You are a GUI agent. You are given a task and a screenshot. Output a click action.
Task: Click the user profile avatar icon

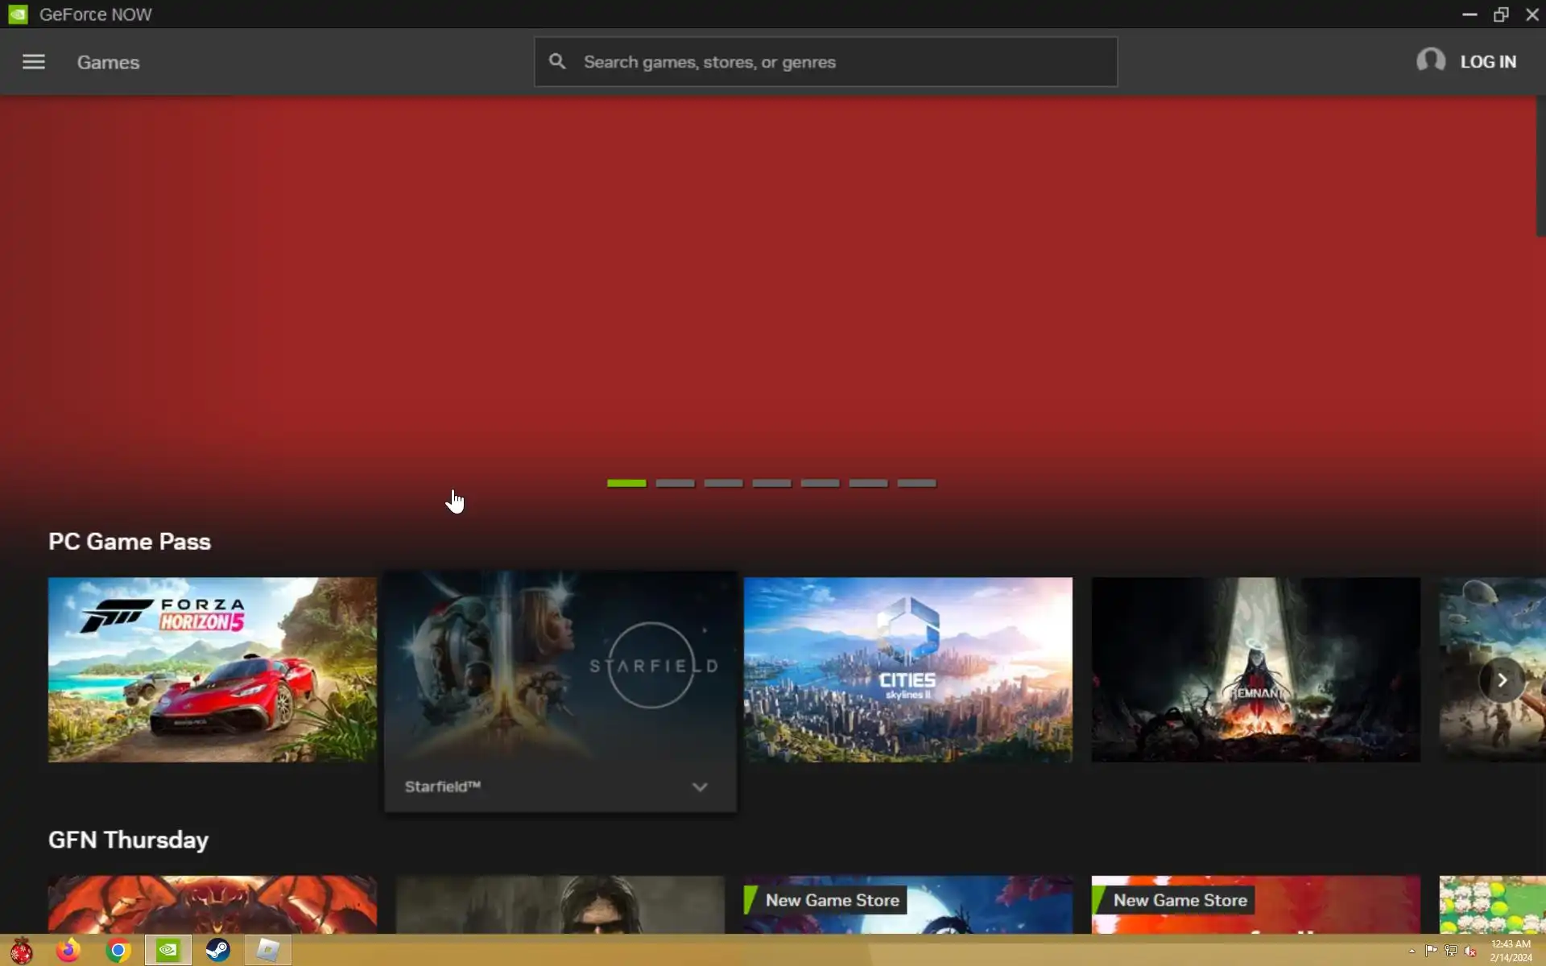(1430, 61)
